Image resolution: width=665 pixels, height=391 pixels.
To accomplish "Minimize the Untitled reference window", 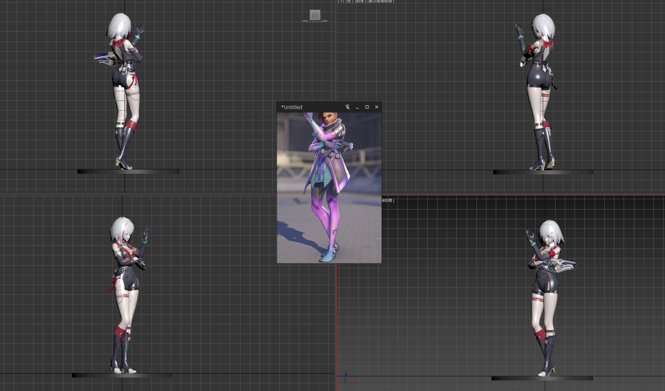I will tap(357, 107).
